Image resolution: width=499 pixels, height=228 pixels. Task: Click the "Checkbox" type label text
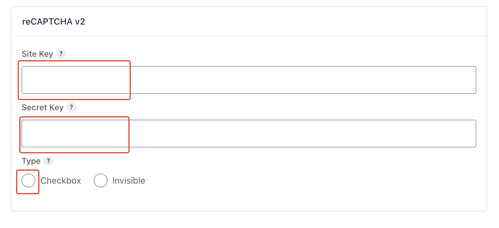pos(61,181)
